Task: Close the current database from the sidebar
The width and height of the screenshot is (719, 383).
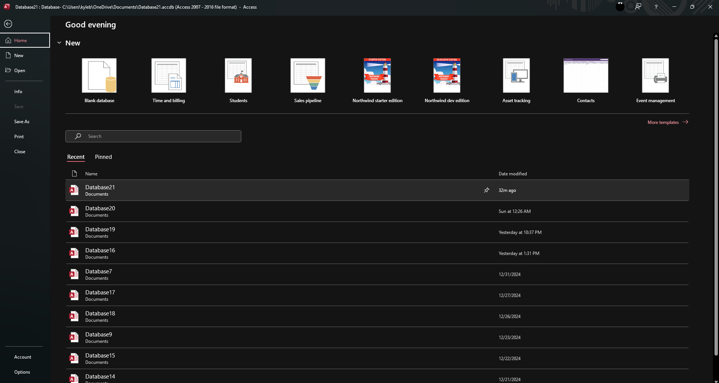Action: tap(25, 152)
